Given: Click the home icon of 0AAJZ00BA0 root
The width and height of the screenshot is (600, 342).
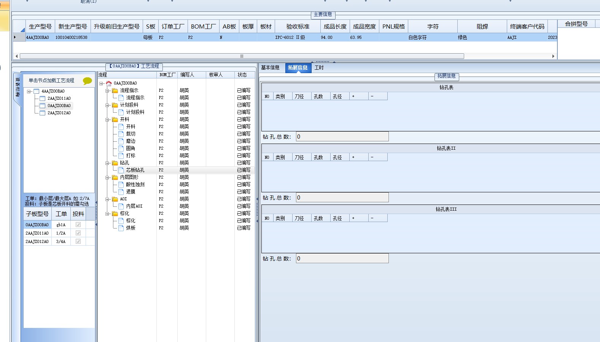Looking at the screenshot, I should pos(109,83).
